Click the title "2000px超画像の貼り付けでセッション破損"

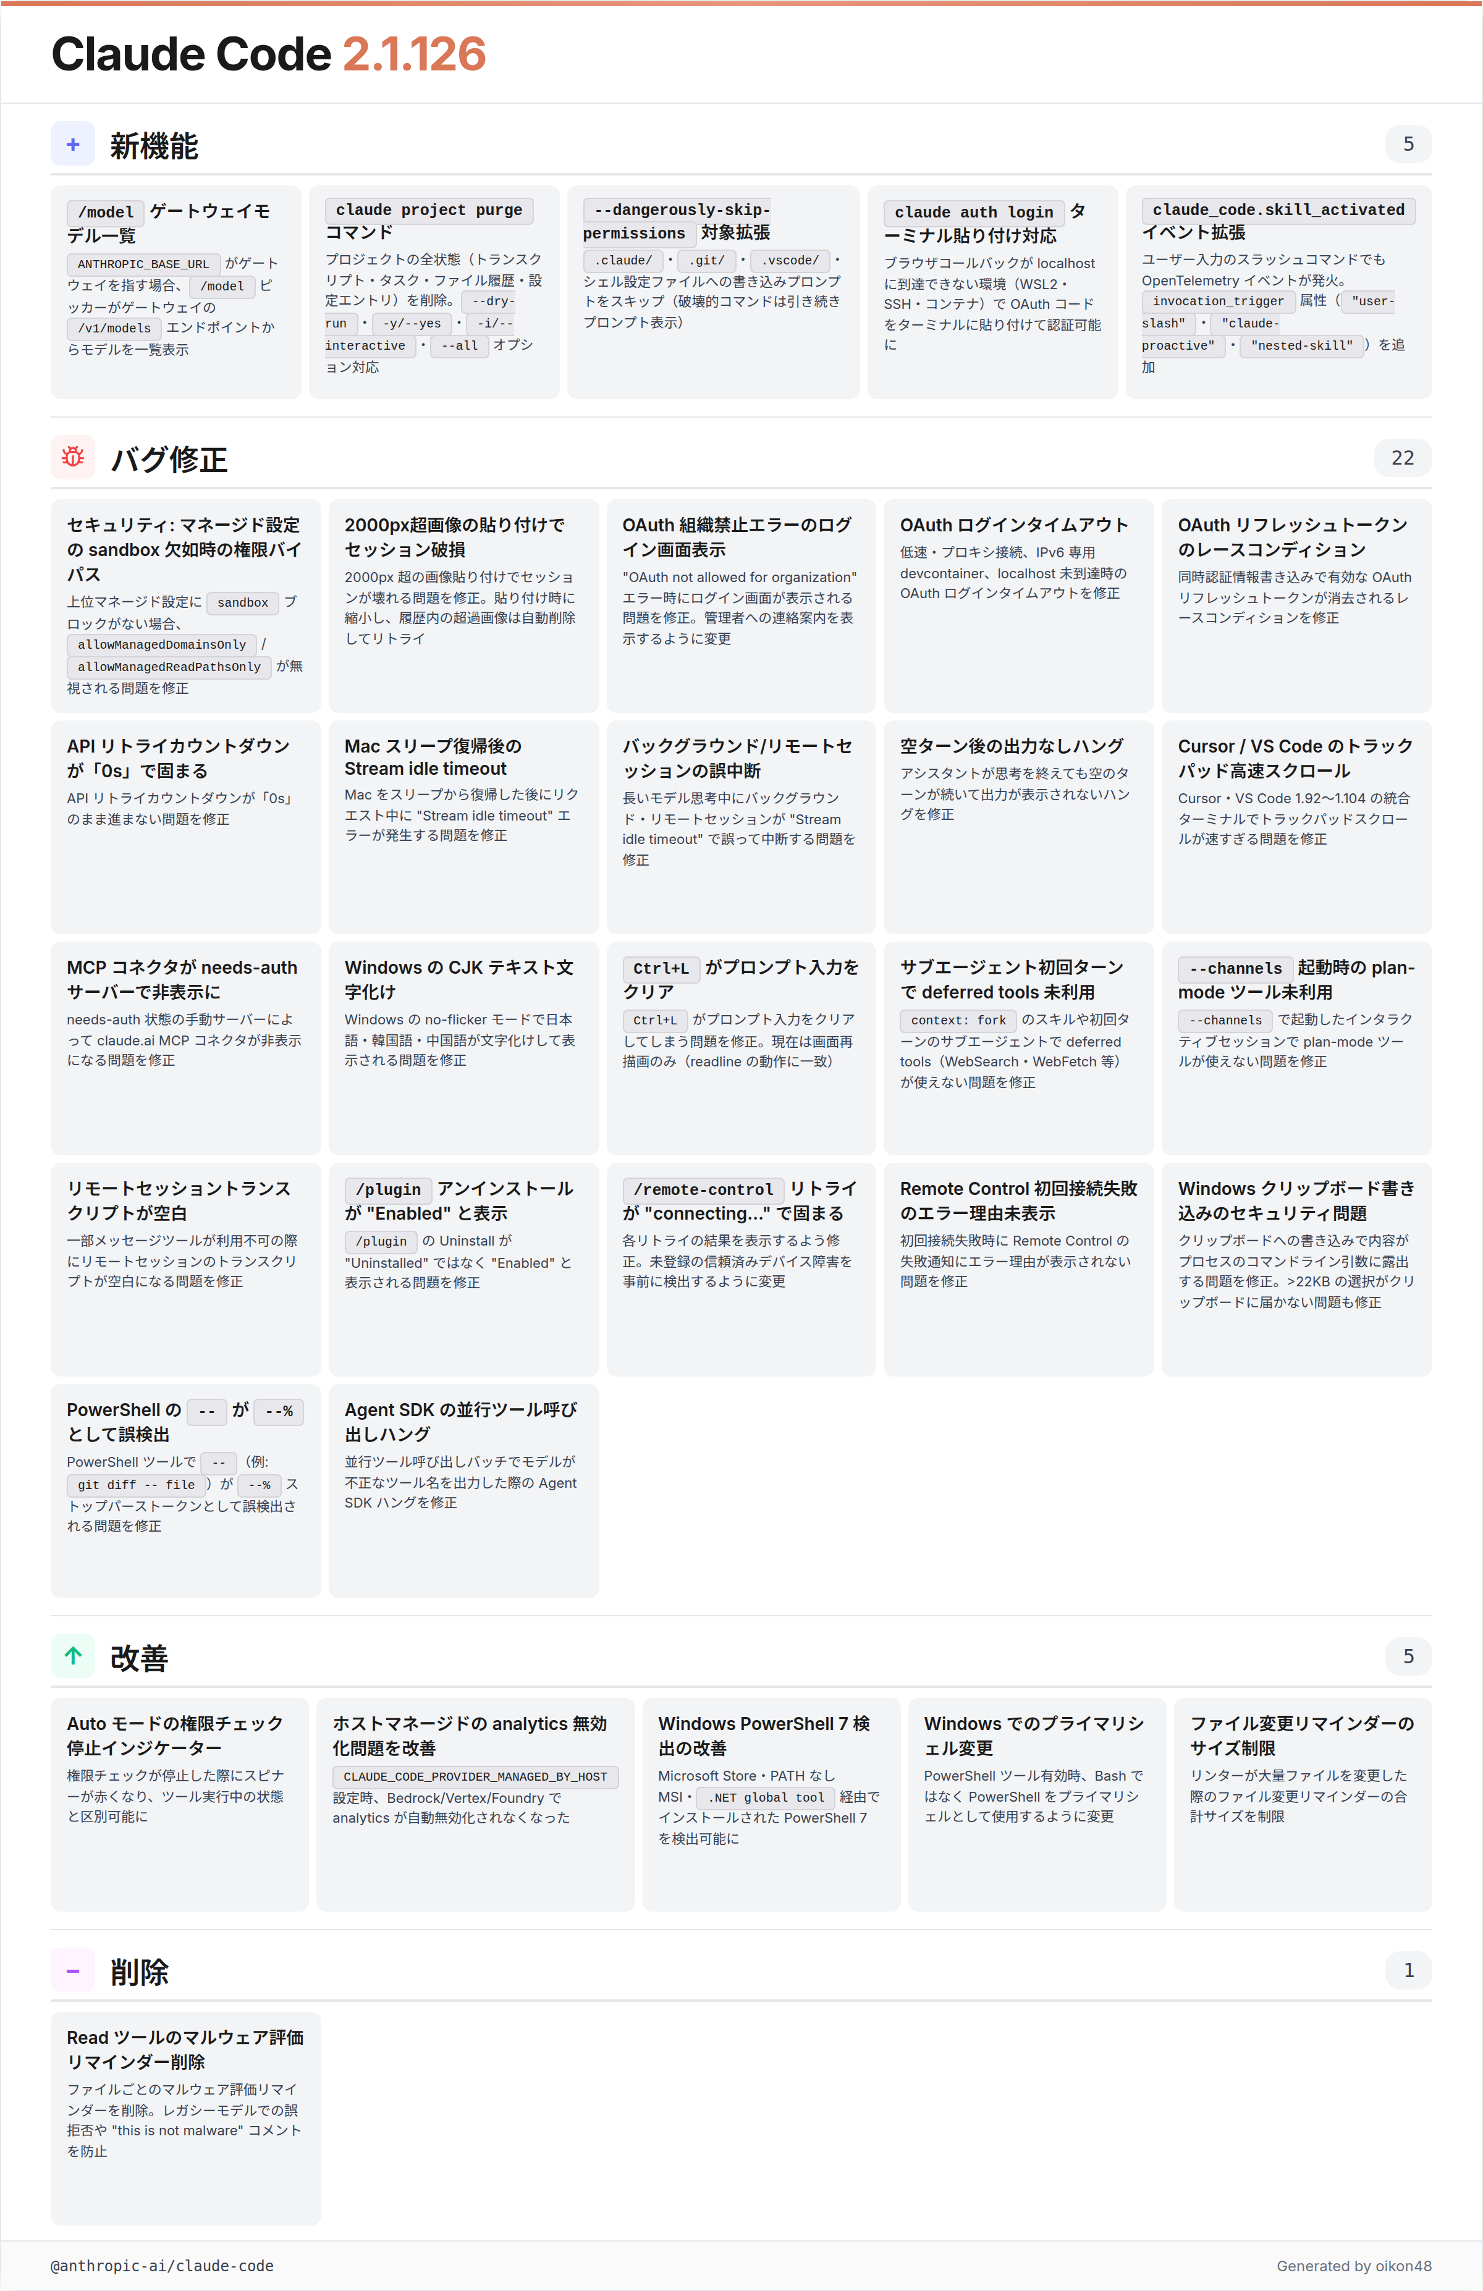coord(455,537)
